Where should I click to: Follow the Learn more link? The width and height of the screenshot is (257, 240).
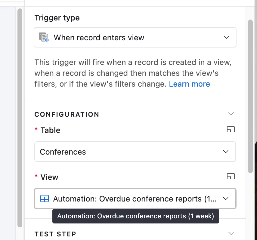(x=189, y=84)
